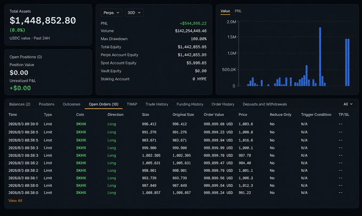Select Vault Equity value $0.00
This screenshot has width=362, height=216.
tap(200, 71)
